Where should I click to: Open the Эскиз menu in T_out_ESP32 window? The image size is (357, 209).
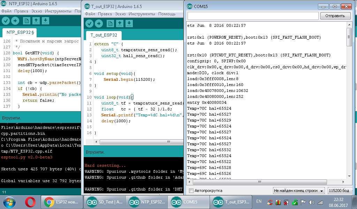click(x=120, y=14)
